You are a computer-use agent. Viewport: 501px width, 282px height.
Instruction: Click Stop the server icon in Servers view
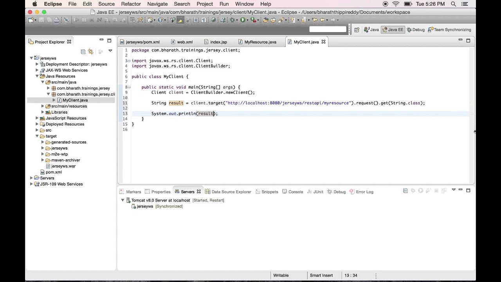(436, 190)
